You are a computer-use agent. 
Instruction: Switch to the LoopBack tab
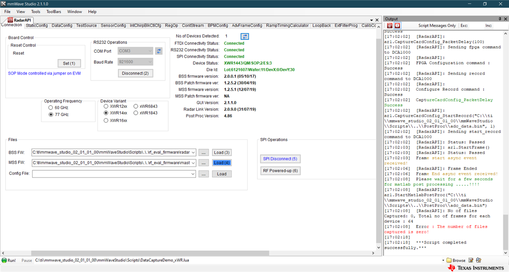tap(322, 26)
